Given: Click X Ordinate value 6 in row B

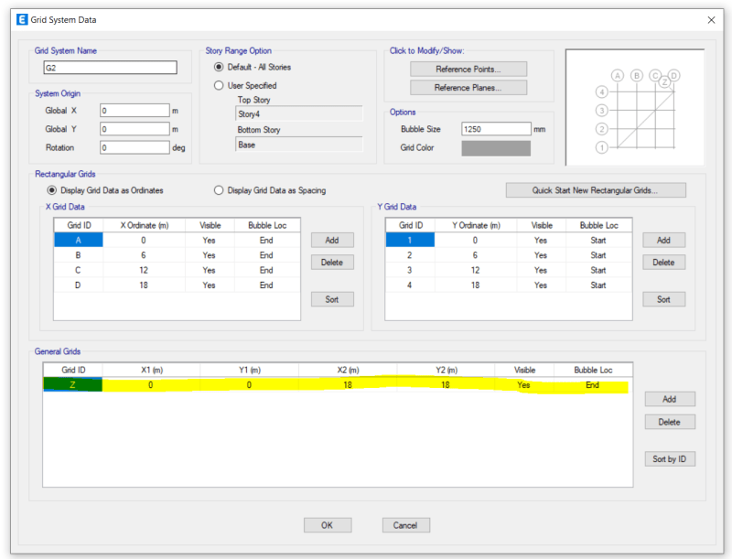Looking at the screenshot, I should (x=144, y=255).
